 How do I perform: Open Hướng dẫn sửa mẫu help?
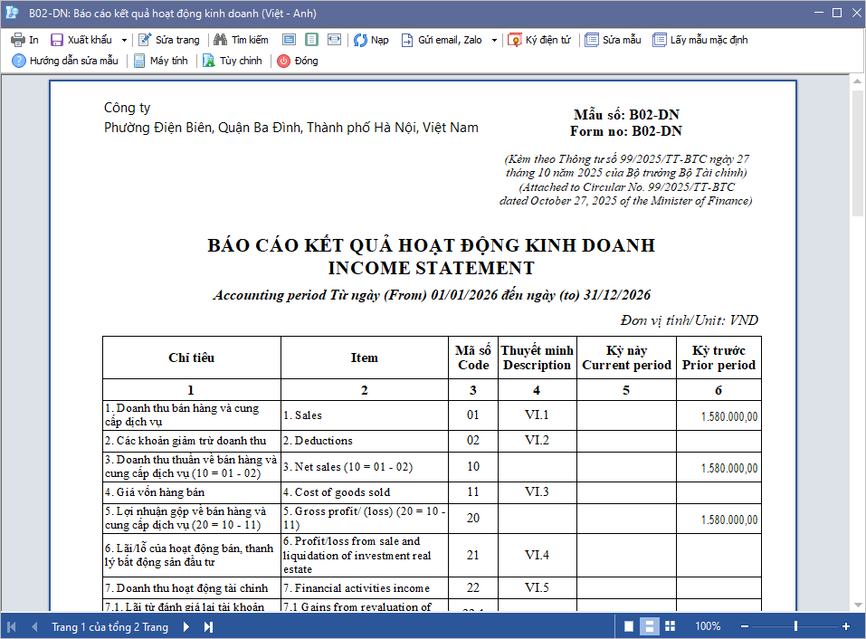65,61
